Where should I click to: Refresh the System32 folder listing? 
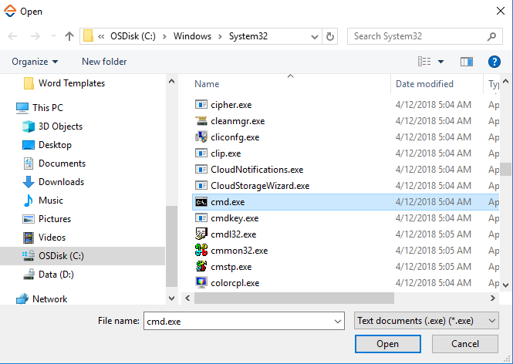pyautogui.click(x=330, y=36)
